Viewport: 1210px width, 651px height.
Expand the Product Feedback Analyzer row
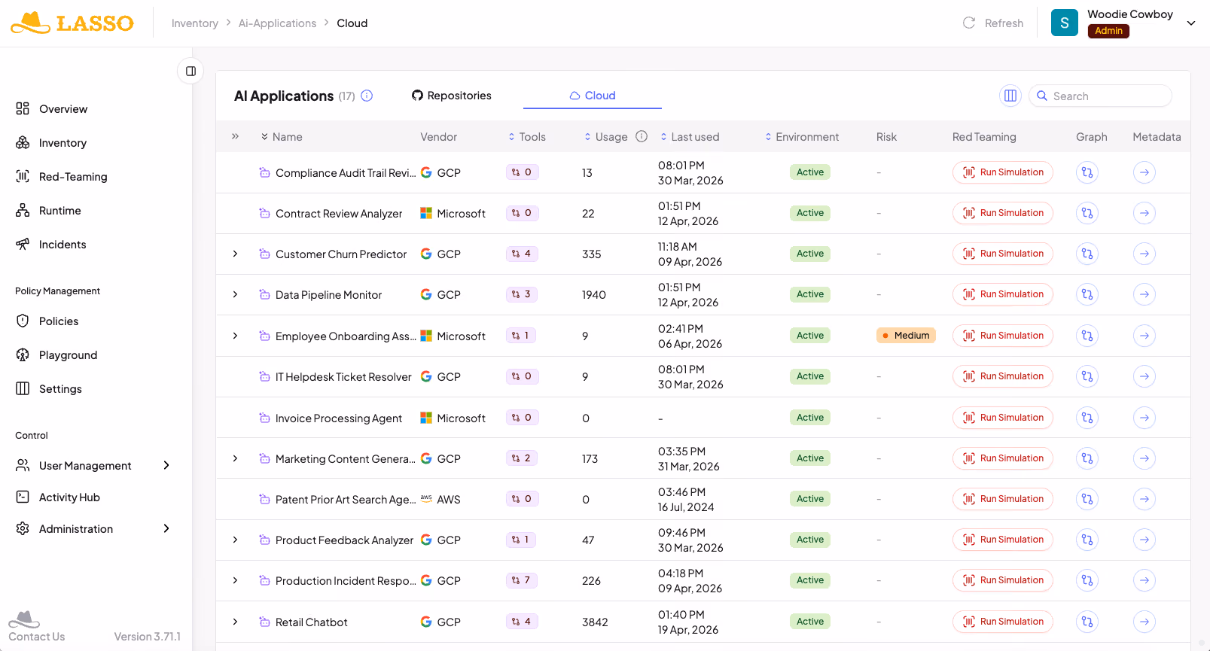pos(235,540)
